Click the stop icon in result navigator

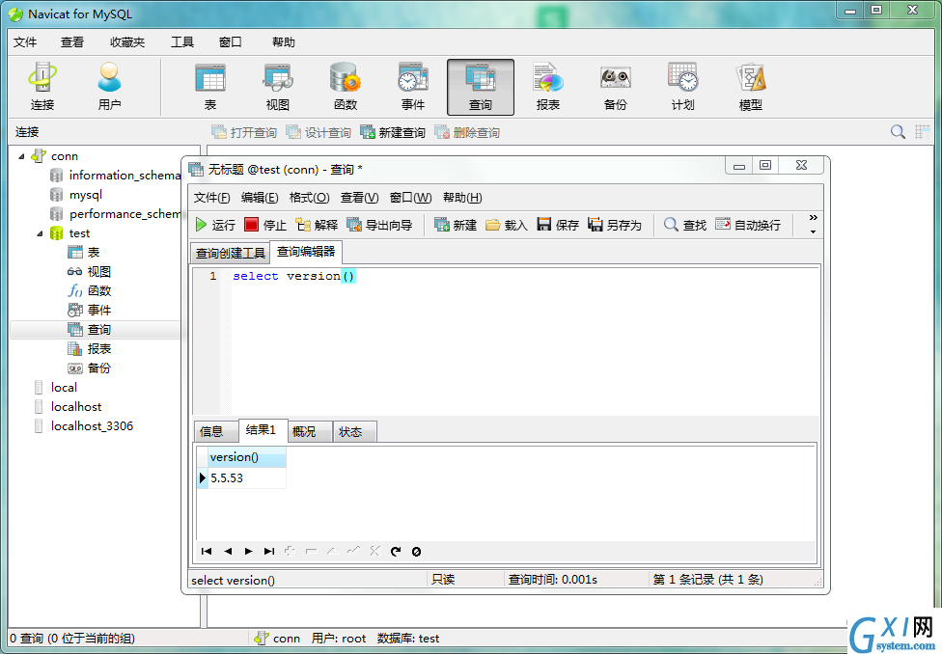pos(416,552)
